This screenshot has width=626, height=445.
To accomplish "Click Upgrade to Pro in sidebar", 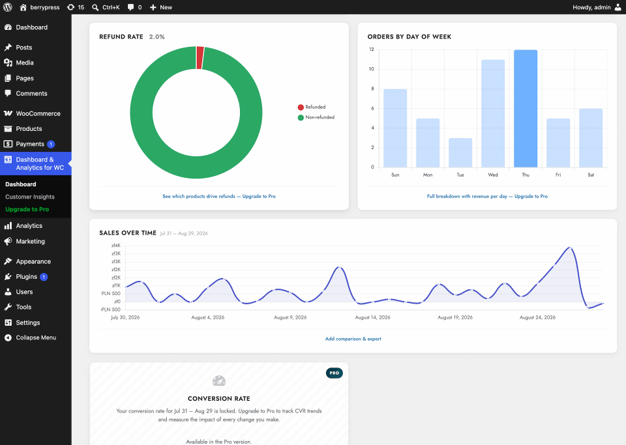I will tap(27, 209).
